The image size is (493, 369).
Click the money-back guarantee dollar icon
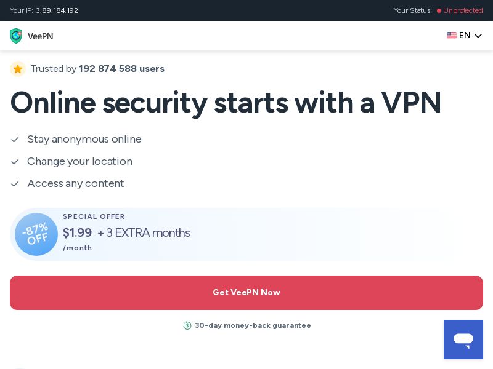pos(187,325)
